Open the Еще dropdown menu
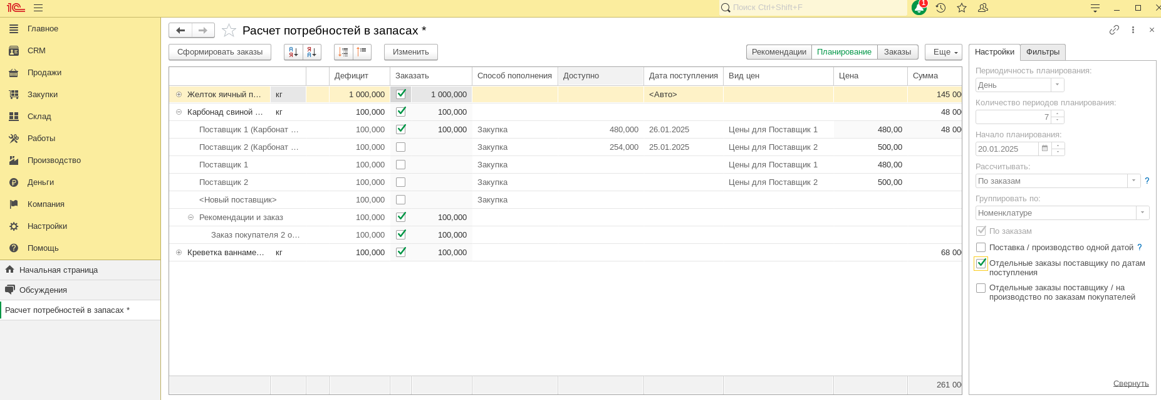1161x400 pixels. tap(944, 52)
